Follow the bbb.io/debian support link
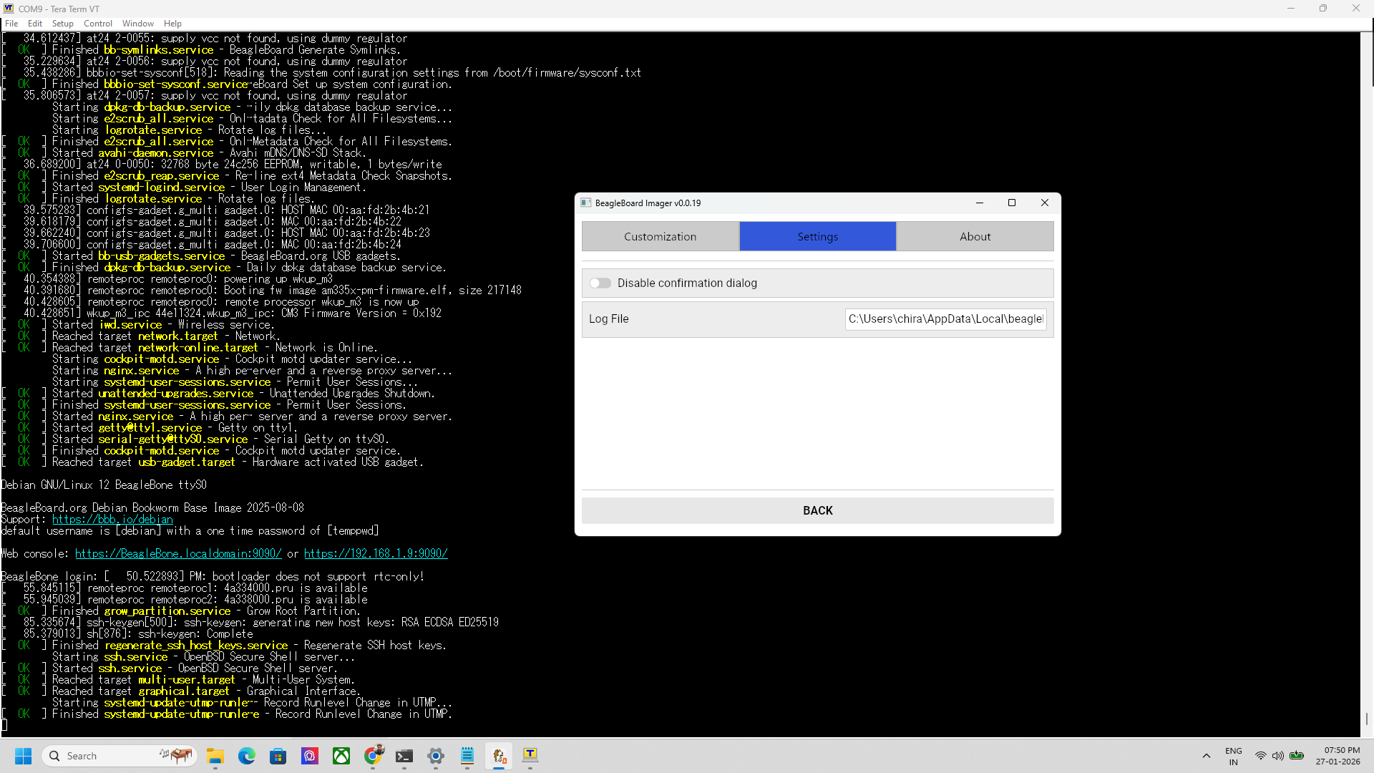1374x773 pixels. (x=112, y=520)
